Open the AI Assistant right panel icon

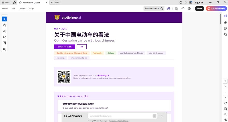pyautogui.click(x=225, y=16)
